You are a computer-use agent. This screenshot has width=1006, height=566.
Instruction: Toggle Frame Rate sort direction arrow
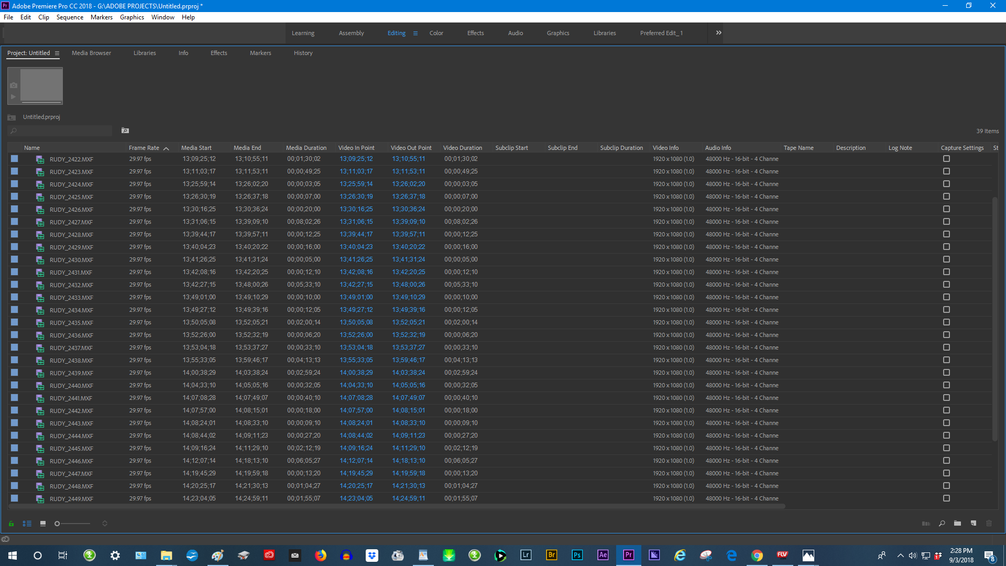click(x=166, y=148)
